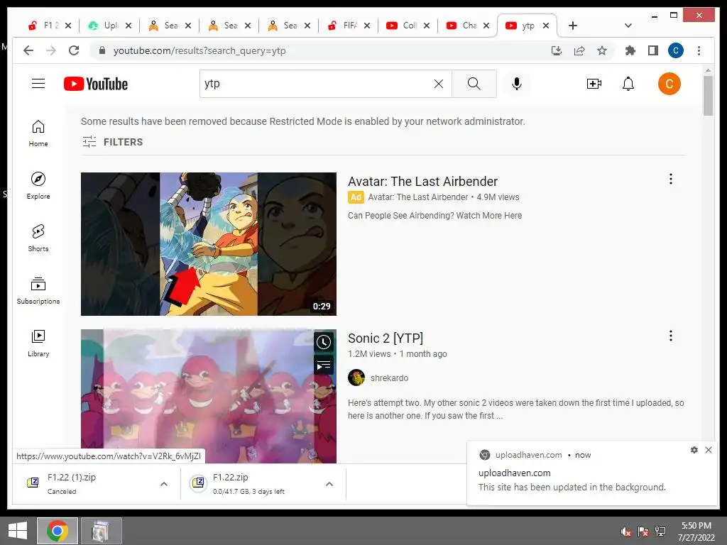This screenshot has width=727, height=545.
Task: Open the YouTube hamburger guide menu
Action: point(38,84)
